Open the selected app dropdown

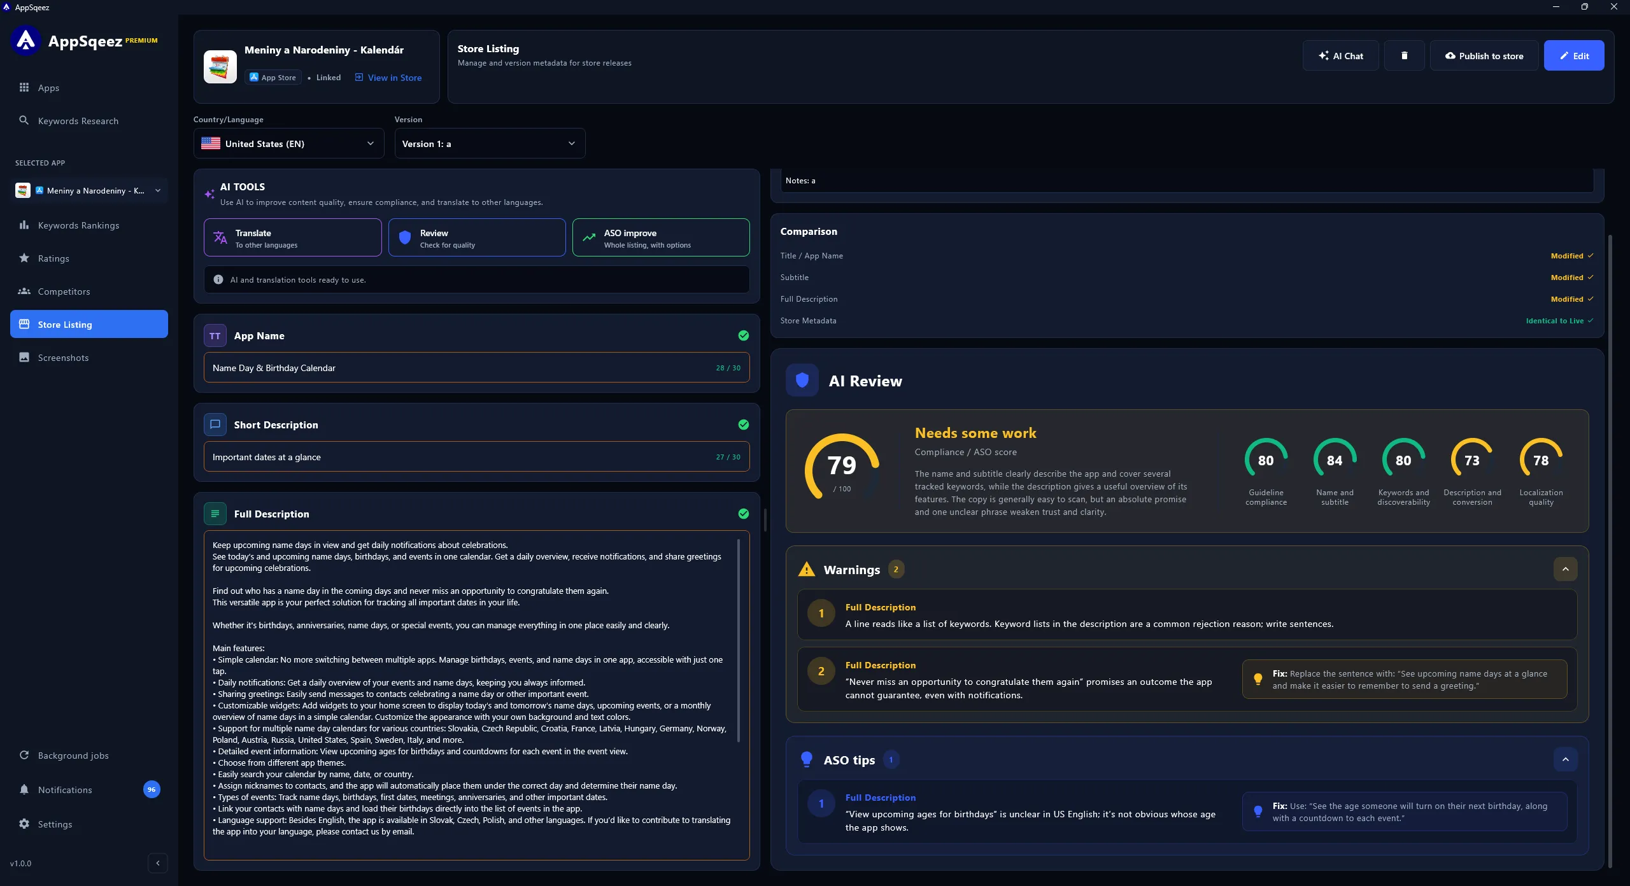tap(89, 190)
